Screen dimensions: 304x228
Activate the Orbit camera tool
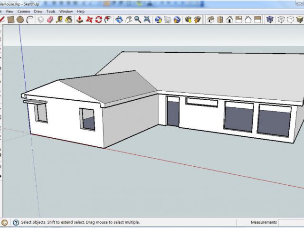click(x=119, y=19)
